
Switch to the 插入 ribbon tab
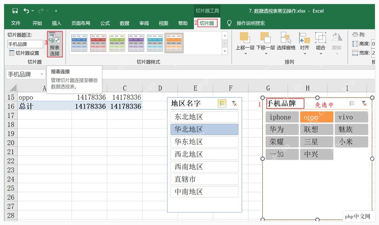(x=57, y=23)
